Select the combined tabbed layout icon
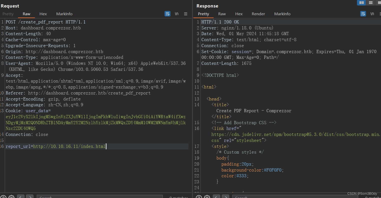Image resolution: width=381 pixels, height=198 pixels. tap(378, 2)
